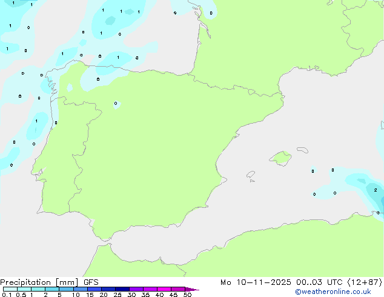
Task: Choose the 35–40 mm violet legend swatch
Action: click(x=150, y=289)
